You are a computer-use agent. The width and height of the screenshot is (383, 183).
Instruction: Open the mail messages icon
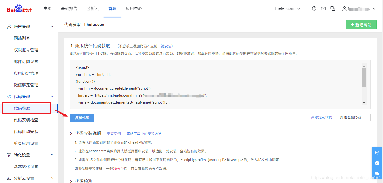click(x=323, y=9)
